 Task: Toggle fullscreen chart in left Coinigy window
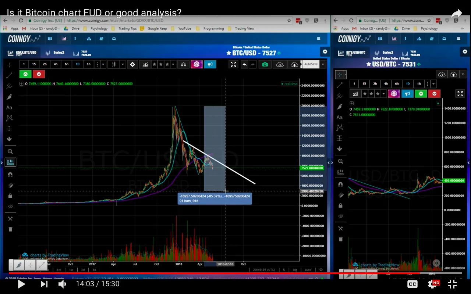(x=233, y=64)
